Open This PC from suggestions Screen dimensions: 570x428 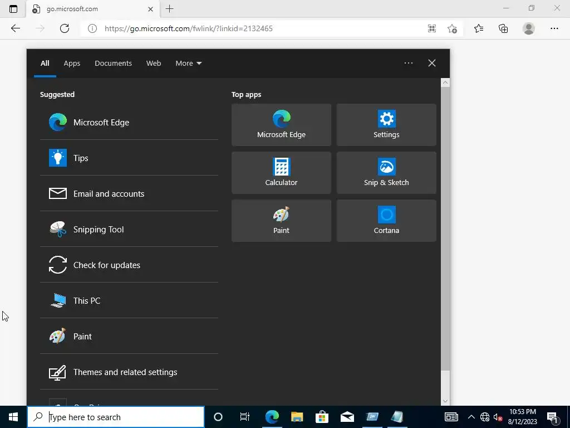(x=129, y=300)
